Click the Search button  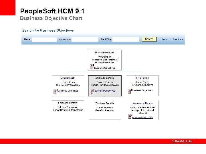(x=149, y=39)
